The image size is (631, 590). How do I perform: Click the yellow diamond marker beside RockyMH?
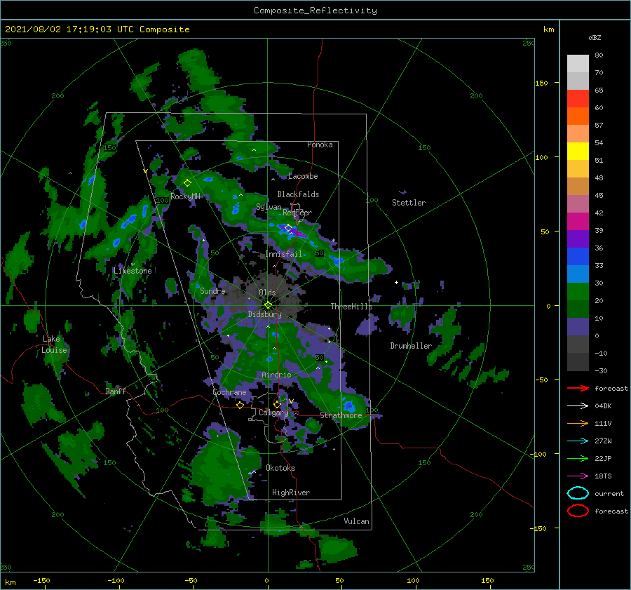tap(187, 183)
